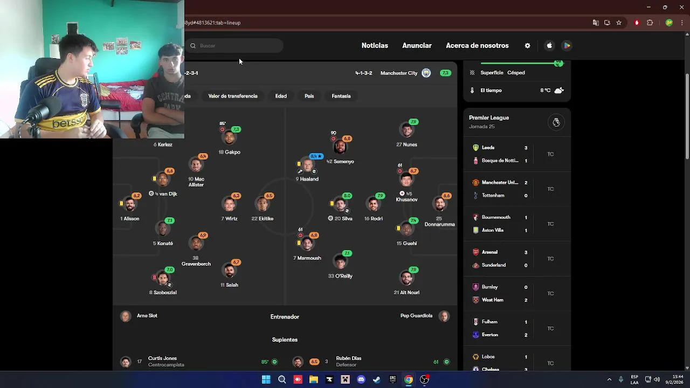Screen dimensions: 690x388
Task: Open Manchester United vs Tottenham match
Action: pos(516,189)
